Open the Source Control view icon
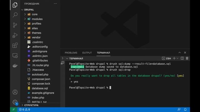The image size is (200, 112). point(15,25)
